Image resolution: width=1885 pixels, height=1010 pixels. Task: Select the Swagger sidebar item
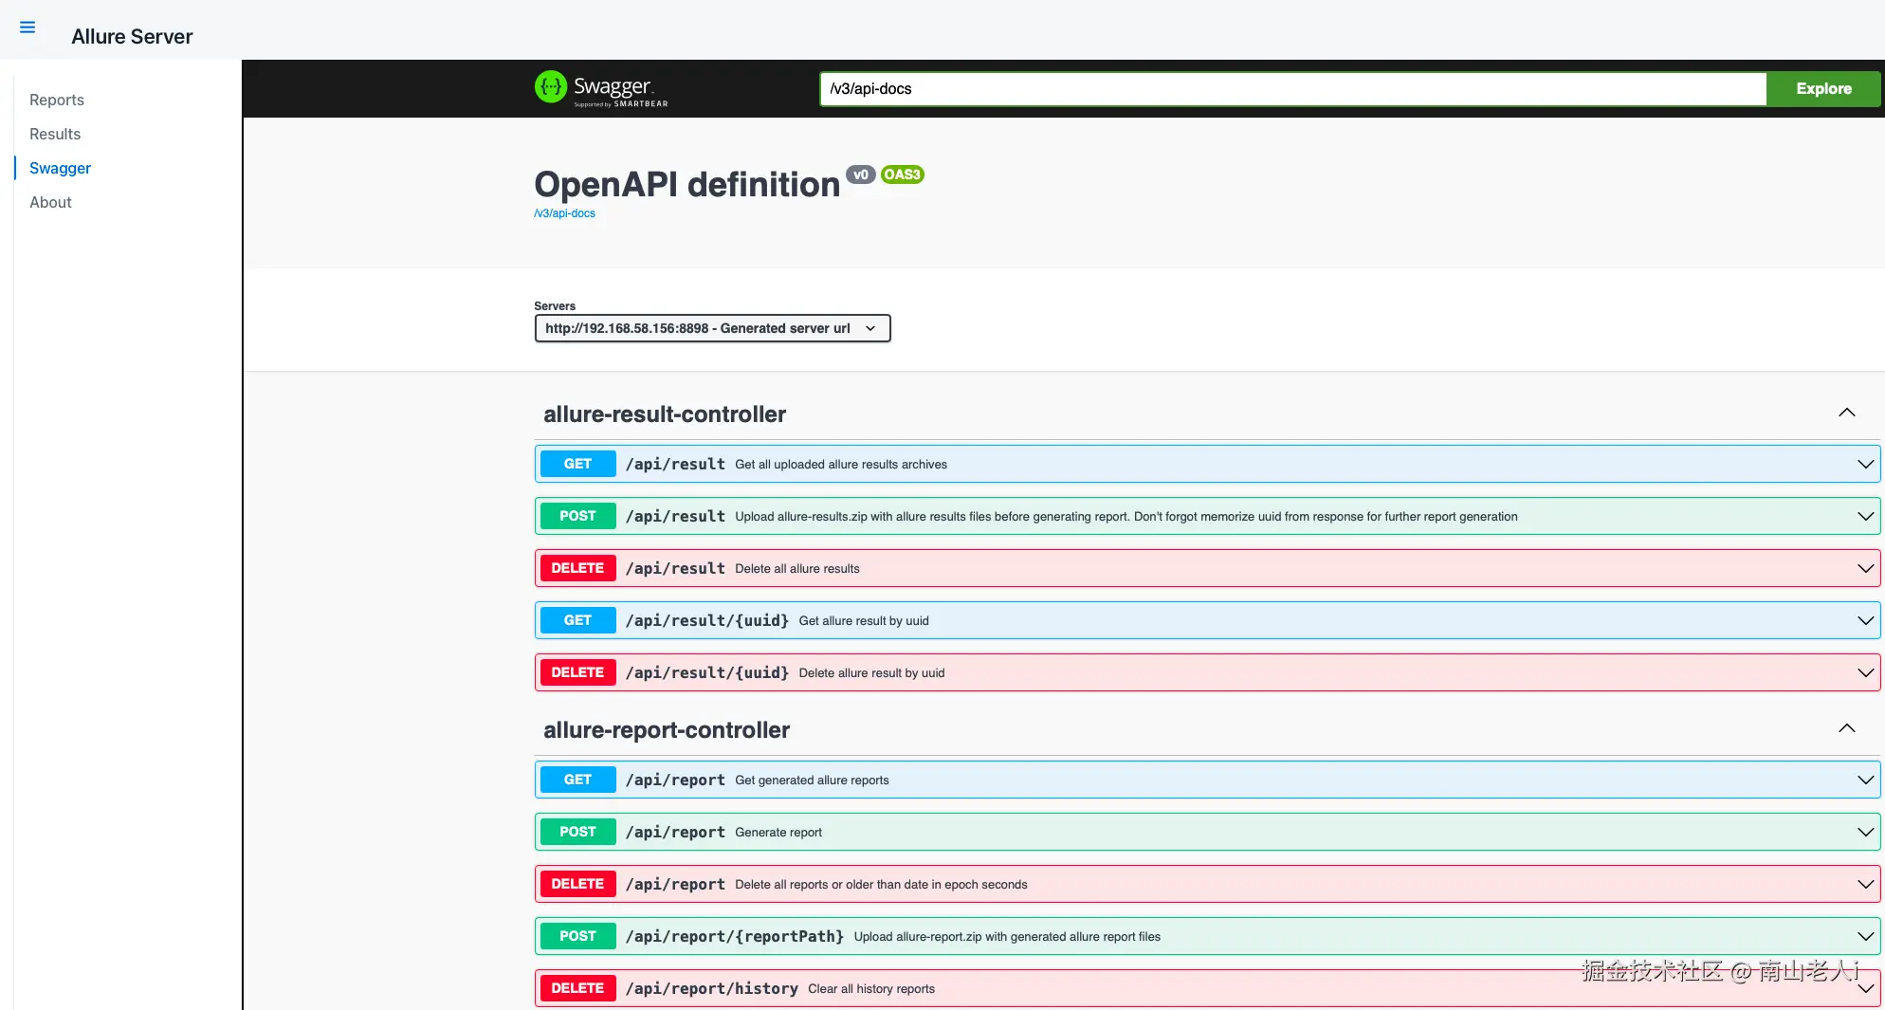(x=60, y=168)
